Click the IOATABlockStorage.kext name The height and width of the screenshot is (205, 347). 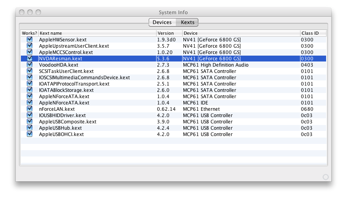pyautogui.click(x=66, y=90)
